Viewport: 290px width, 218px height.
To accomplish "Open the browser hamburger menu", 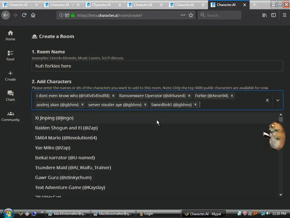I will tap(285, 15).
